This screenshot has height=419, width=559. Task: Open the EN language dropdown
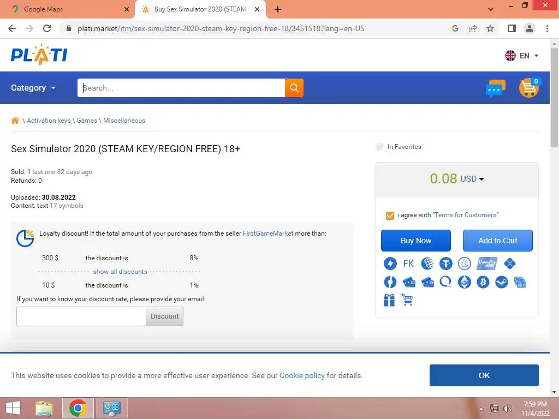(x=521, y=56)
